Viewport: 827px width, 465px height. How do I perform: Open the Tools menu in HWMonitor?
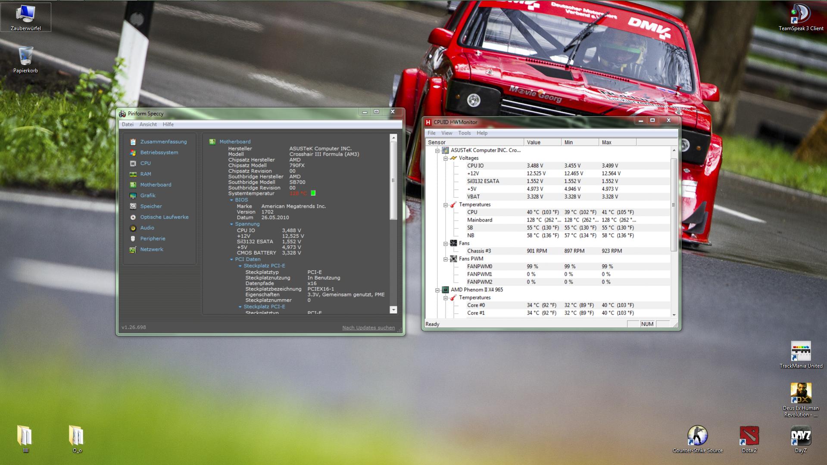[x=464, y=133]
